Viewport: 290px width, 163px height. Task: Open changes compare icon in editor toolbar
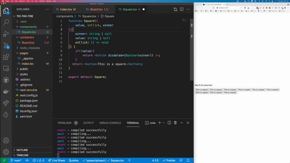point(175,9)
